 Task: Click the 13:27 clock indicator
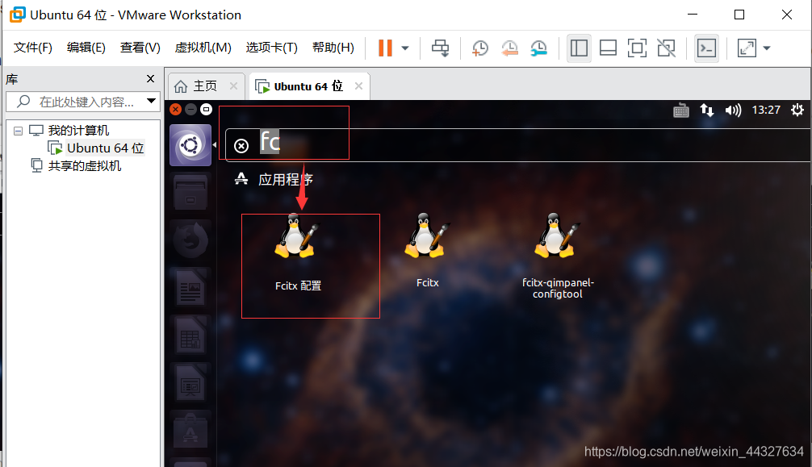pos(766,110)
